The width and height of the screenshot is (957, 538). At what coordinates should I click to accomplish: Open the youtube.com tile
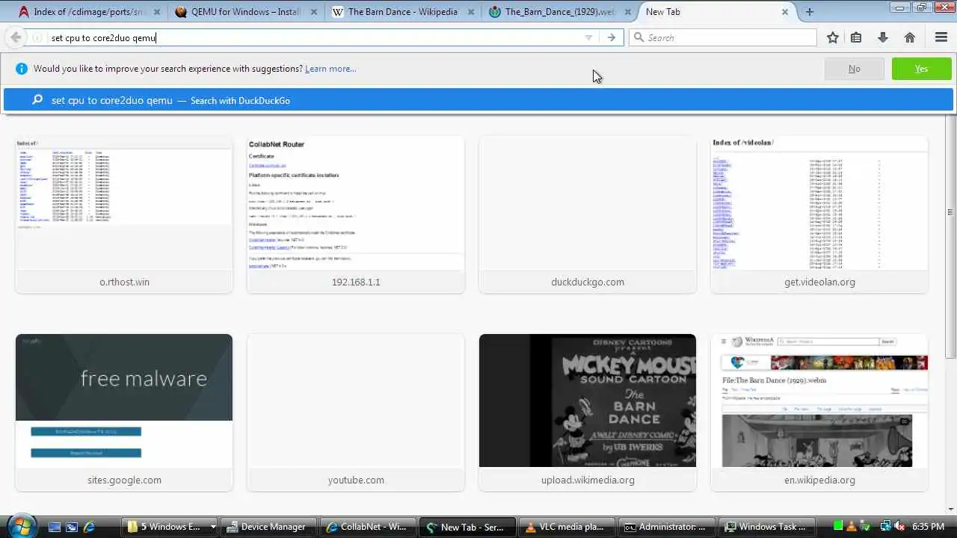pyautogui.click(x=356, y=412)
